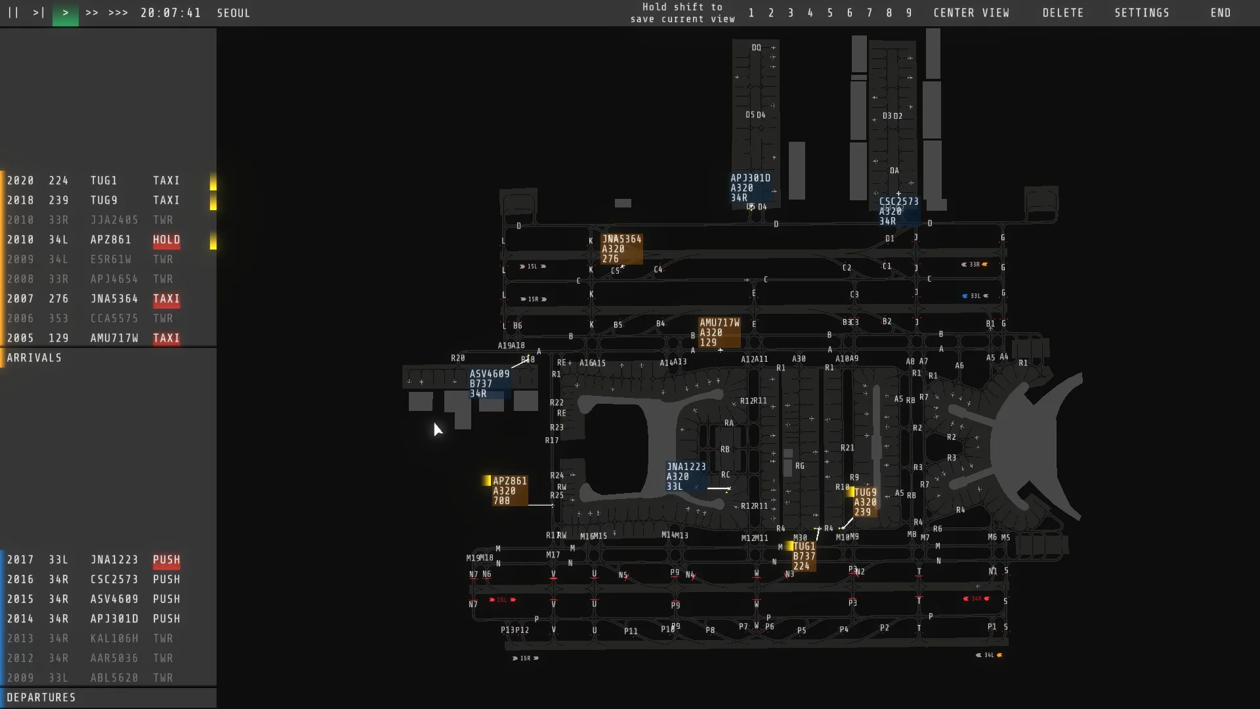
Task: Pause the simulation with the pause icon
Action: pos(12,12)
